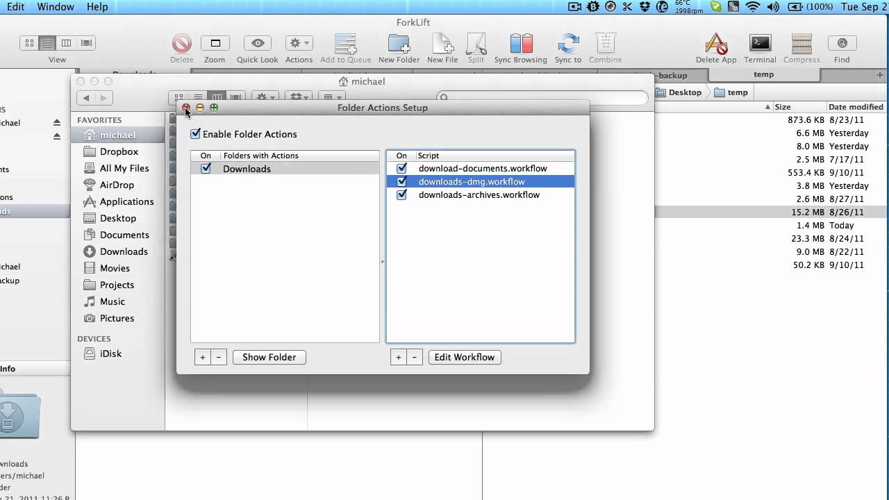Screen dimensions: 889x500
Task: Open the Finder arrange-by dropdown
Action: [332, 98]
